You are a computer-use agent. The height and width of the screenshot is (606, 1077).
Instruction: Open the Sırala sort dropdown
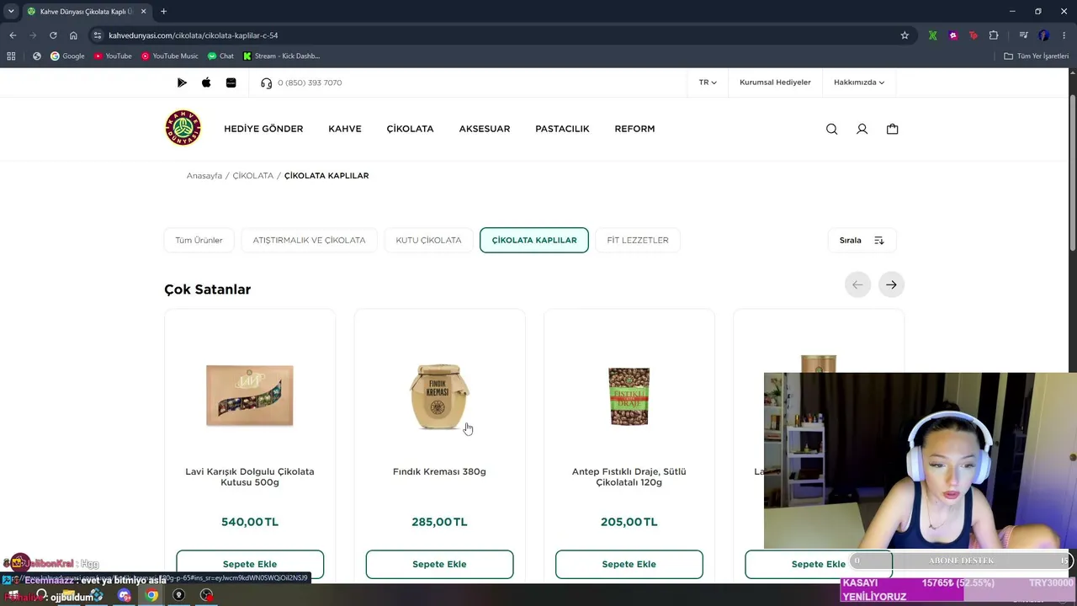coord(862,240)
